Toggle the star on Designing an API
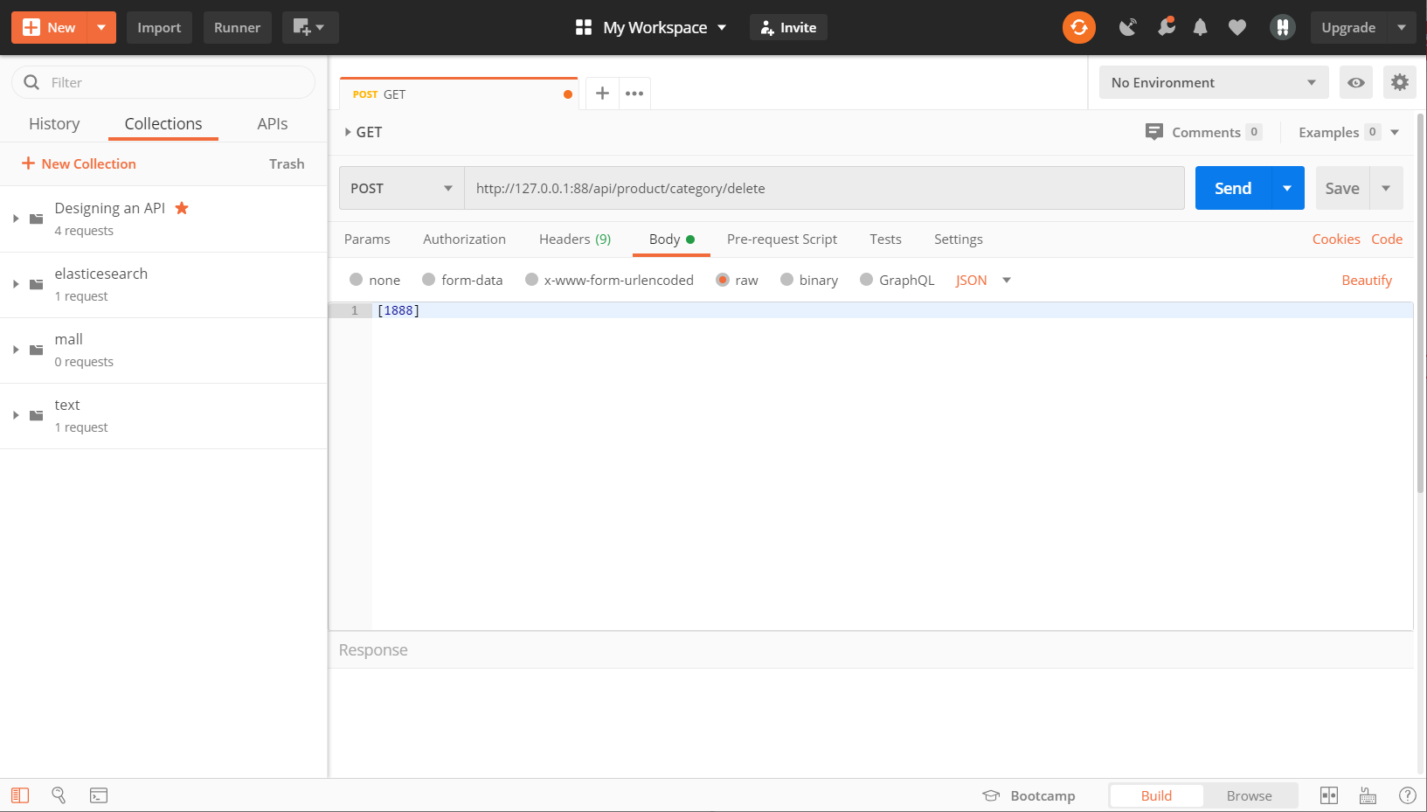Screen dimensions: 1427x812 coord(182,208)
